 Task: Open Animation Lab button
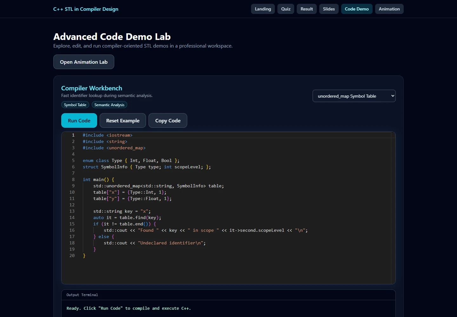pyautogui.click(x=84, y=62)
